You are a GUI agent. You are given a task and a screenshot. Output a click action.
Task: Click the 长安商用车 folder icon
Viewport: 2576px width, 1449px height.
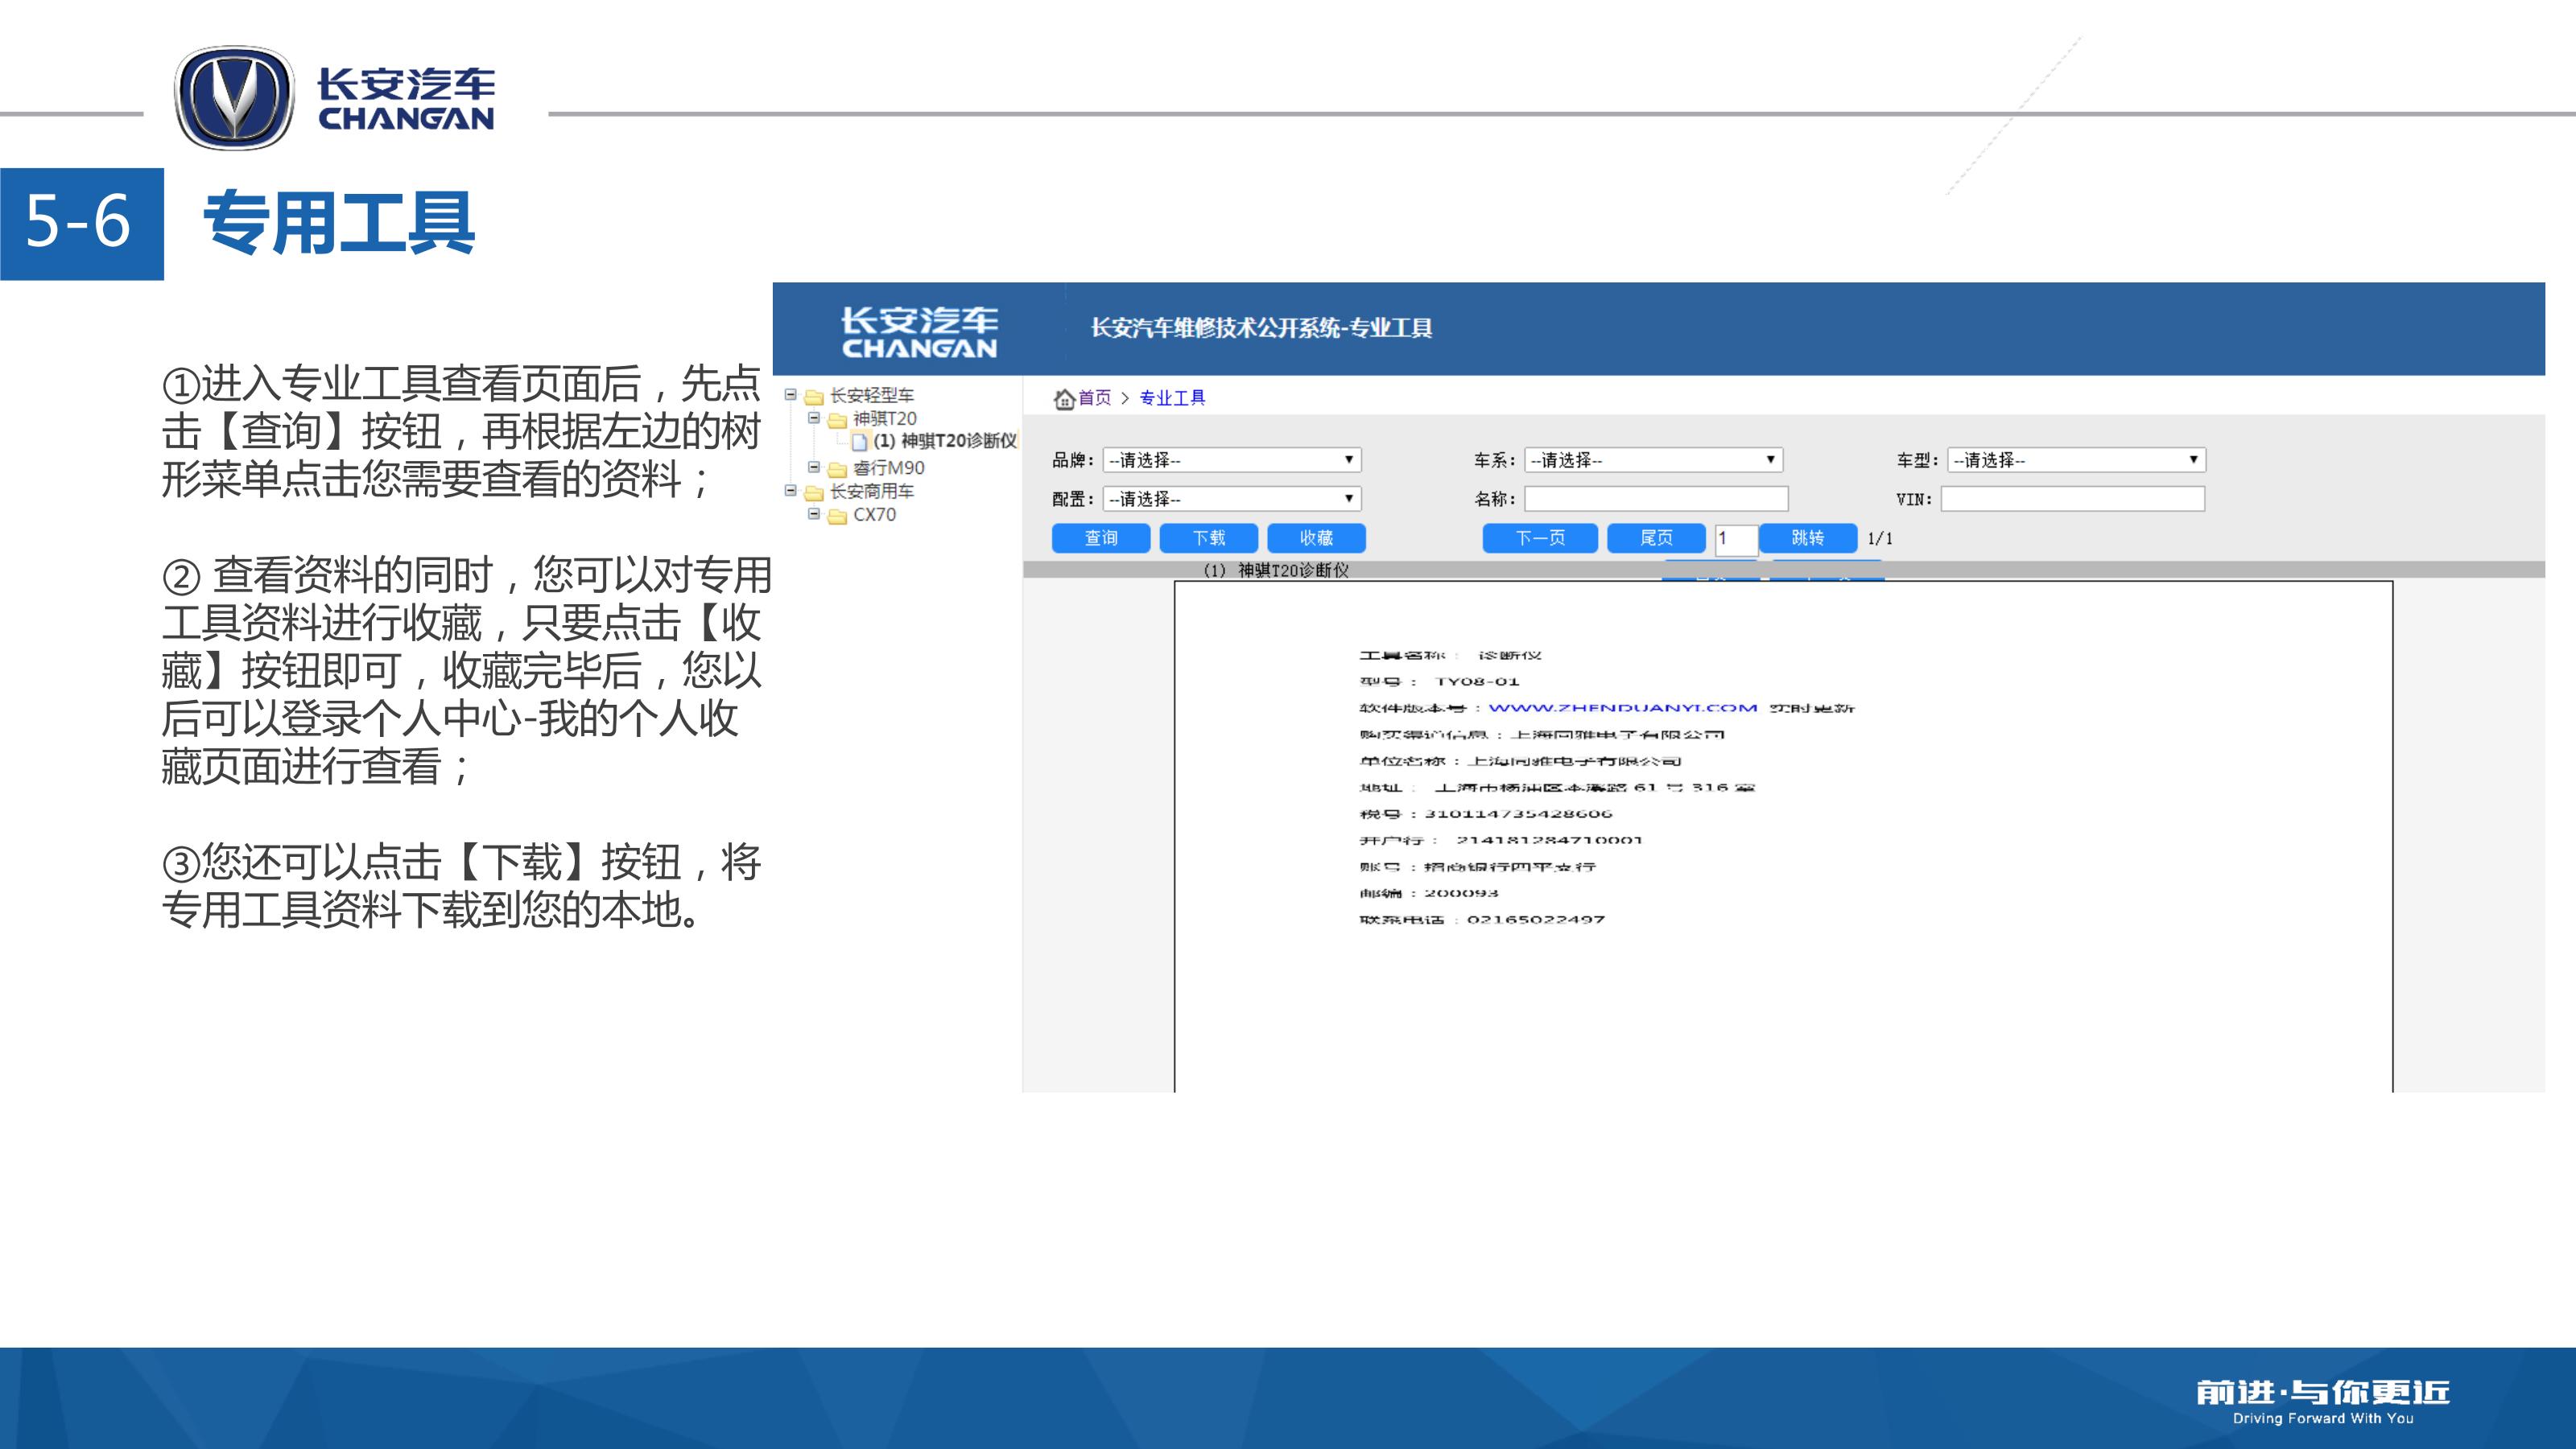[815, 492]
